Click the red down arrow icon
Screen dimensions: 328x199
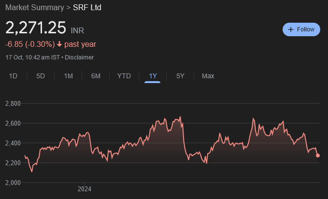click(x=59, y=44)
